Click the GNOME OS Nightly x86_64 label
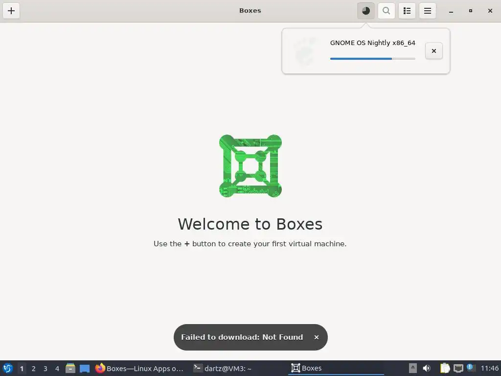The height and width of the screenshot is (376, 501). (372, 43)
